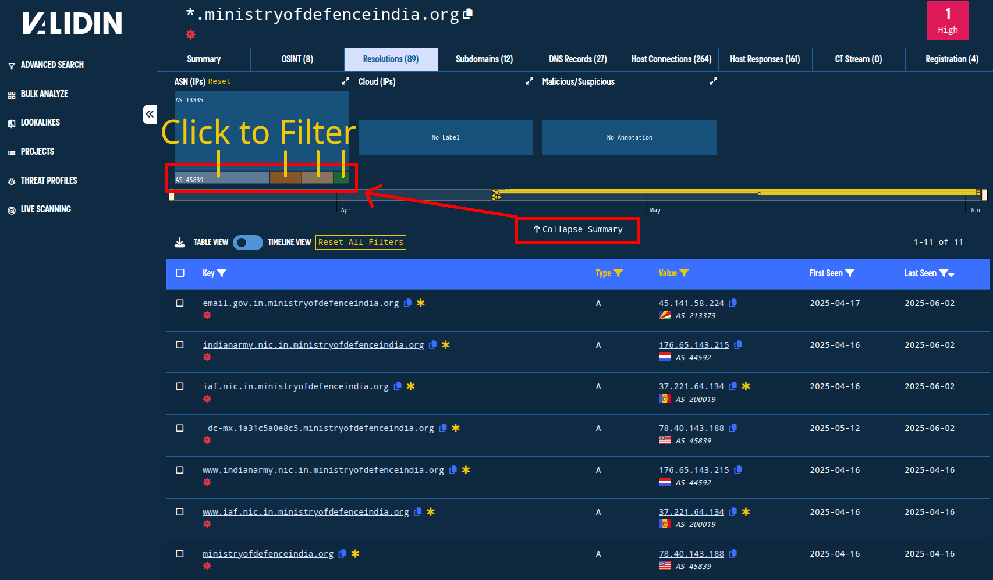Switch to the OSINT (8) tab
Viewport: 993px width, 580px height.
coord(297,59)
